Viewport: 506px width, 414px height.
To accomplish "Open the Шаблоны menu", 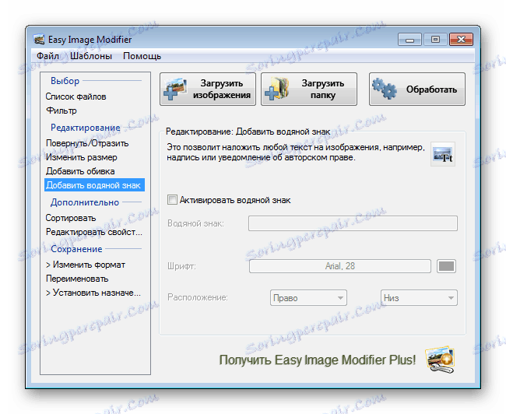I will (91, 56).
